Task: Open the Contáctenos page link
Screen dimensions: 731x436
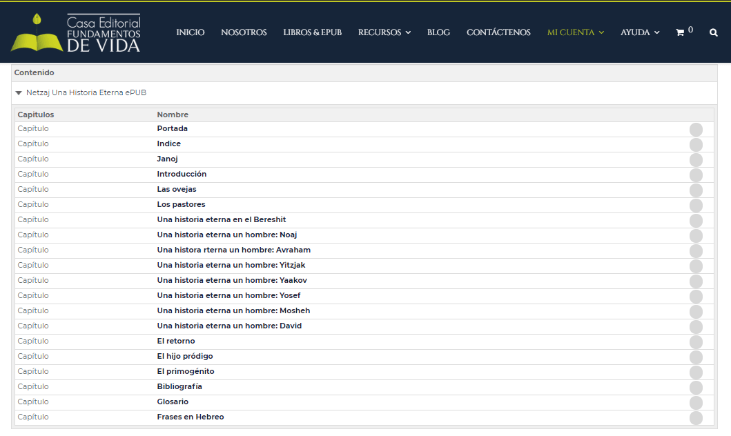Action: coord(498,32)
